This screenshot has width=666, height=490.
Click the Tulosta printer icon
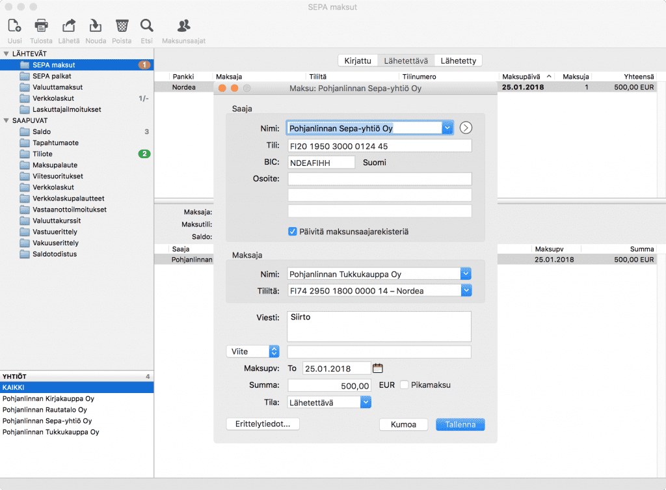pyautogui.click(x=41, y=26)
